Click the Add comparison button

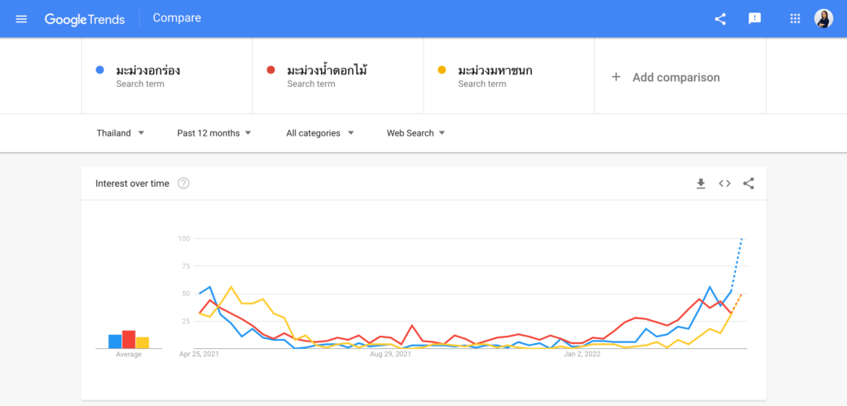666,78
